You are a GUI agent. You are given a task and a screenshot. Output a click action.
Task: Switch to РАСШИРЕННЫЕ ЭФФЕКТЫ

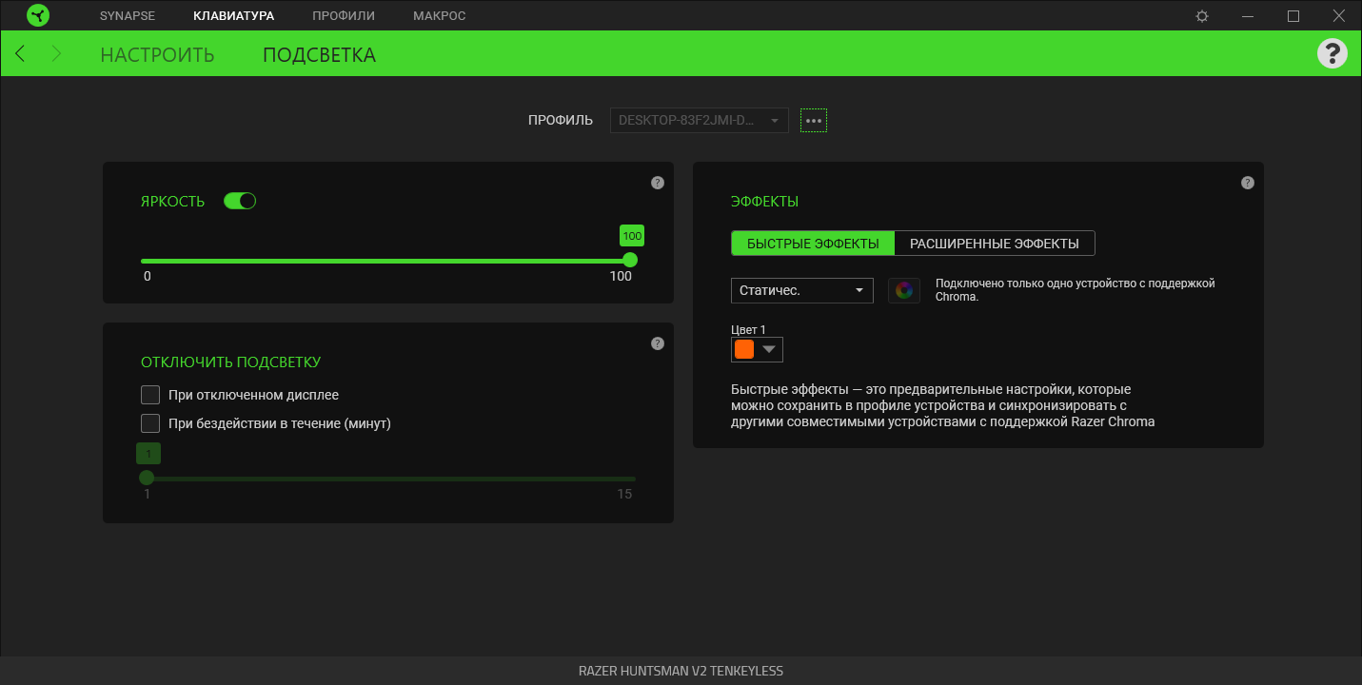(995, 244)
